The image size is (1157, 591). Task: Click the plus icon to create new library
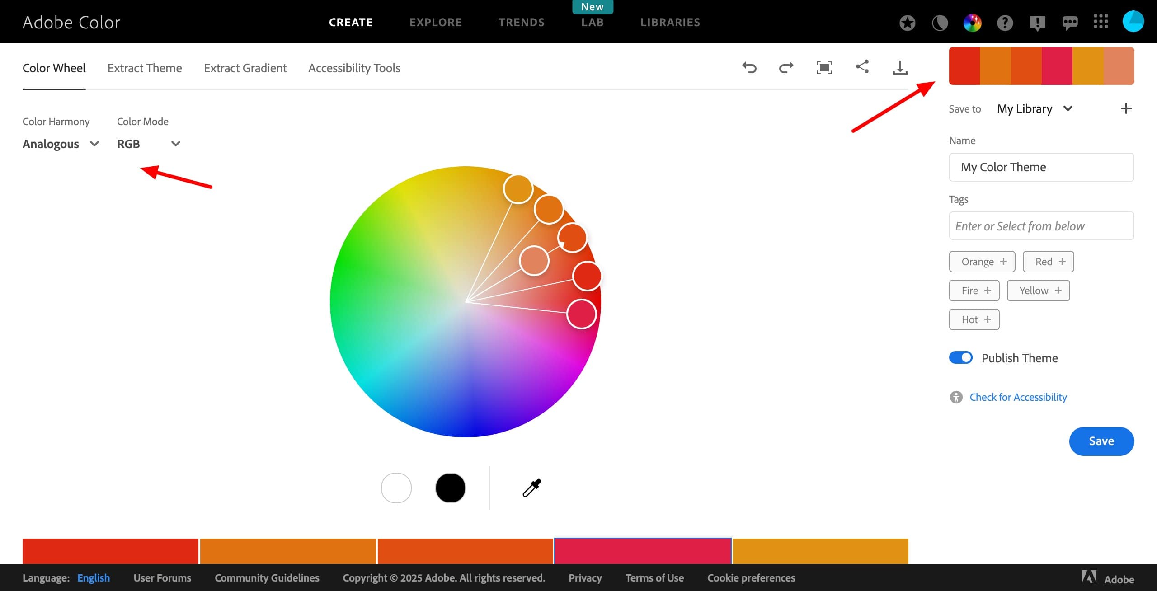click(1126, 108)
